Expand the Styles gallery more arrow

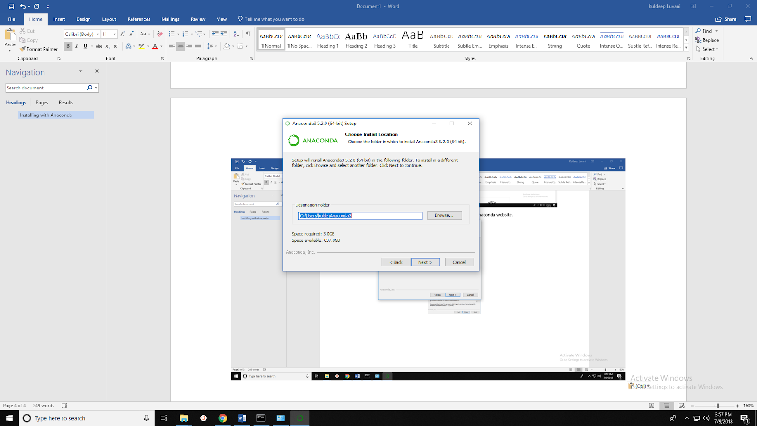[686, 47]
